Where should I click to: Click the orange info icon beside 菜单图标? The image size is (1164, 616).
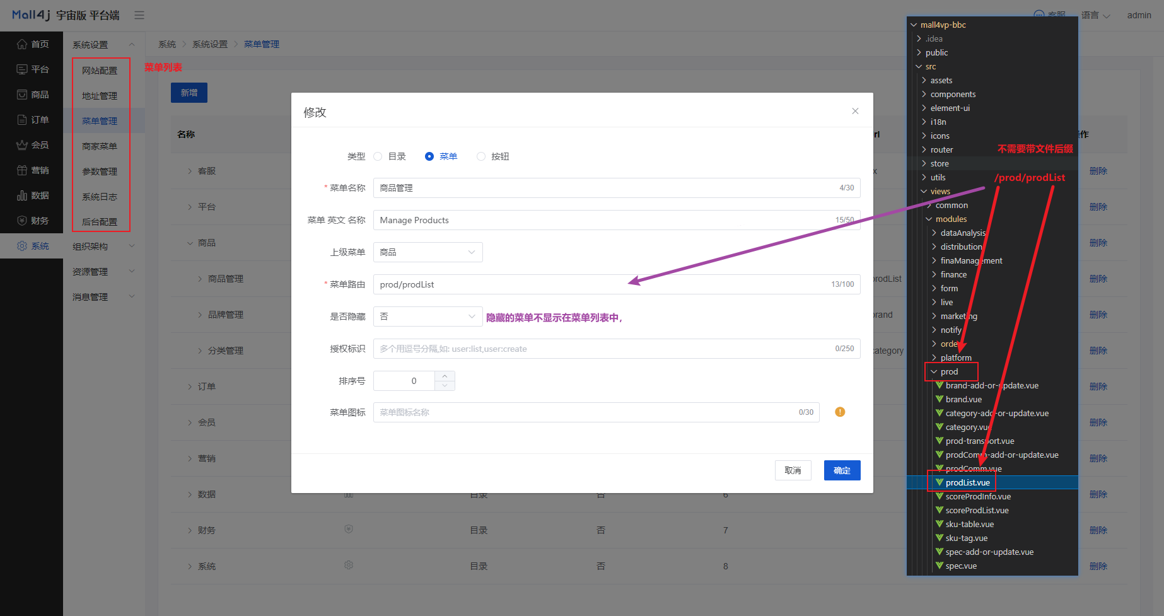[840, 412]
